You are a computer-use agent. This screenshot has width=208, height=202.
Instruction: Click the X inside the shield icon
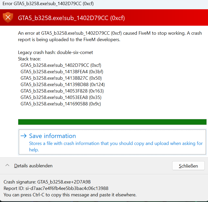click(8, 18)
